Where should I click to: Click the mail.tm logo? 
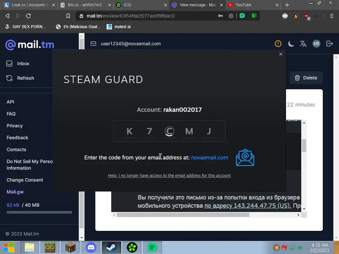29,45
